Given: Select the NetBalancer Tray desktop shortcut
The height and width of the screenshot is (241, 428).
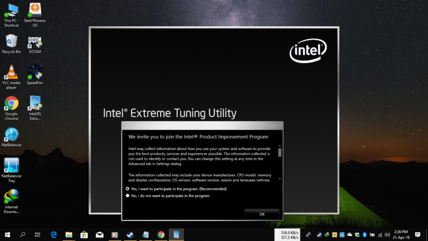Looking at the screenshot, I should pyautogui.click(x=12, y=170).
